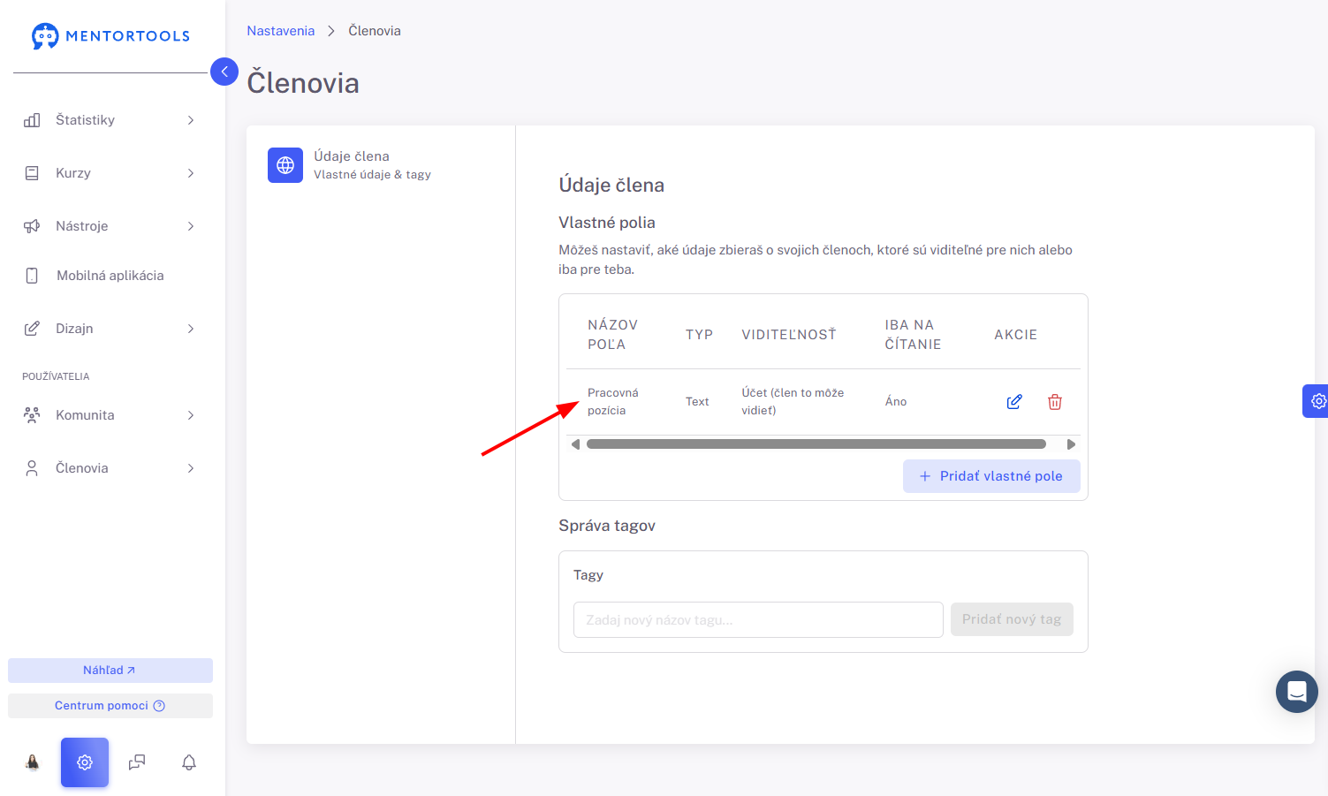Open the notifications bell icon
The width and height of the screenshot is (1328, 796).
[x=189, y=762]
